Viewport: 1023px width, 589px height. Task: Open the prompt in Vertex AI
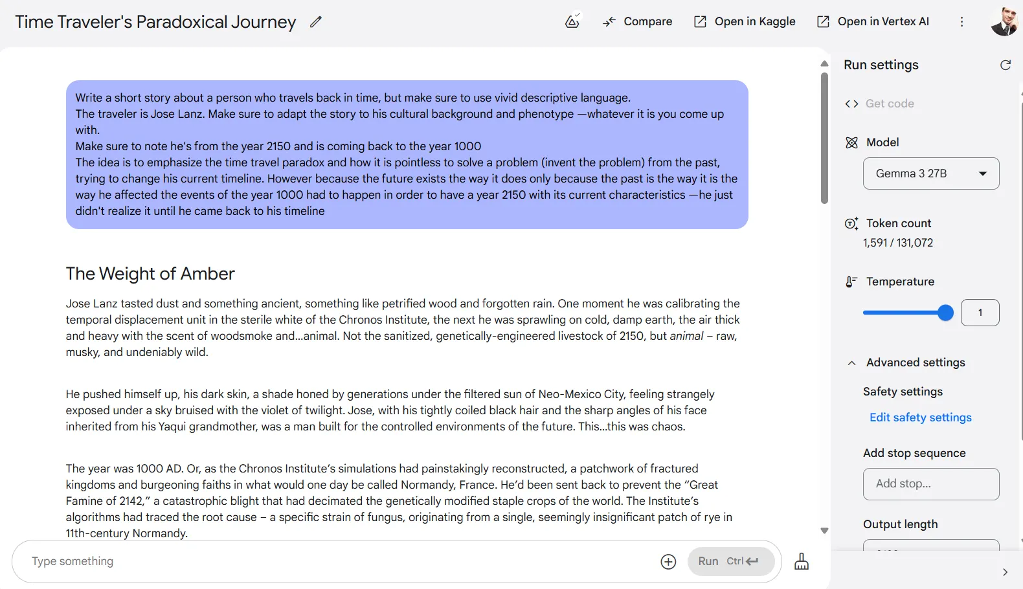[x=873, y=22]
